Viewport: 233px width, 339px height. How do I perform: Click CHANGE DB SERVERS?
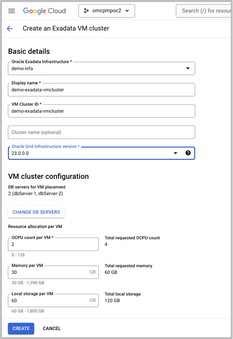pos(36,212)
